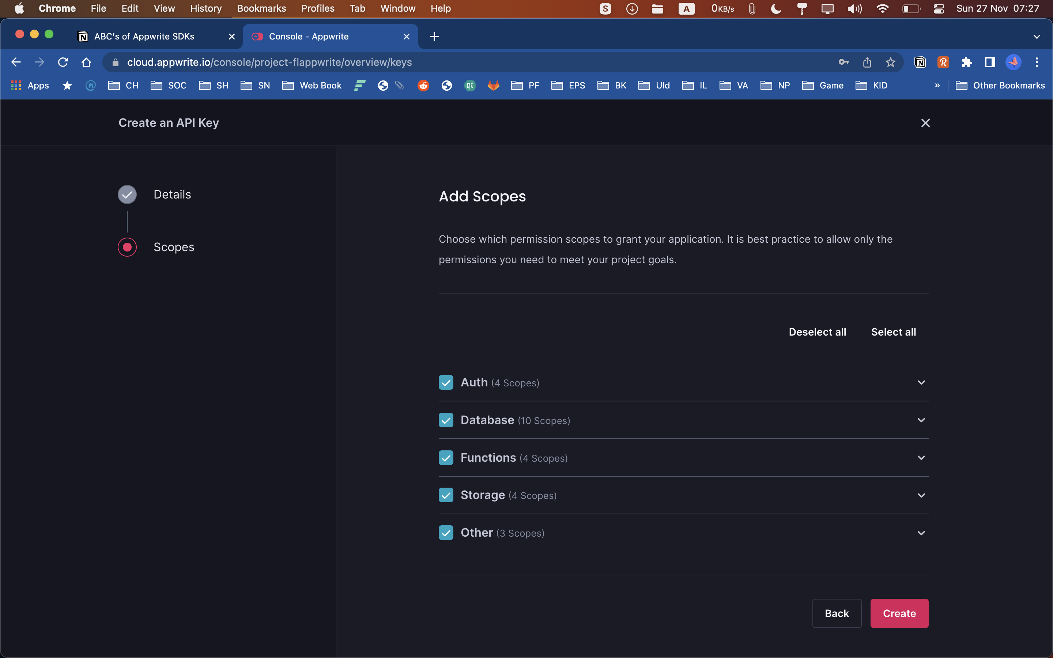Click the share page icon

[867, 62]
